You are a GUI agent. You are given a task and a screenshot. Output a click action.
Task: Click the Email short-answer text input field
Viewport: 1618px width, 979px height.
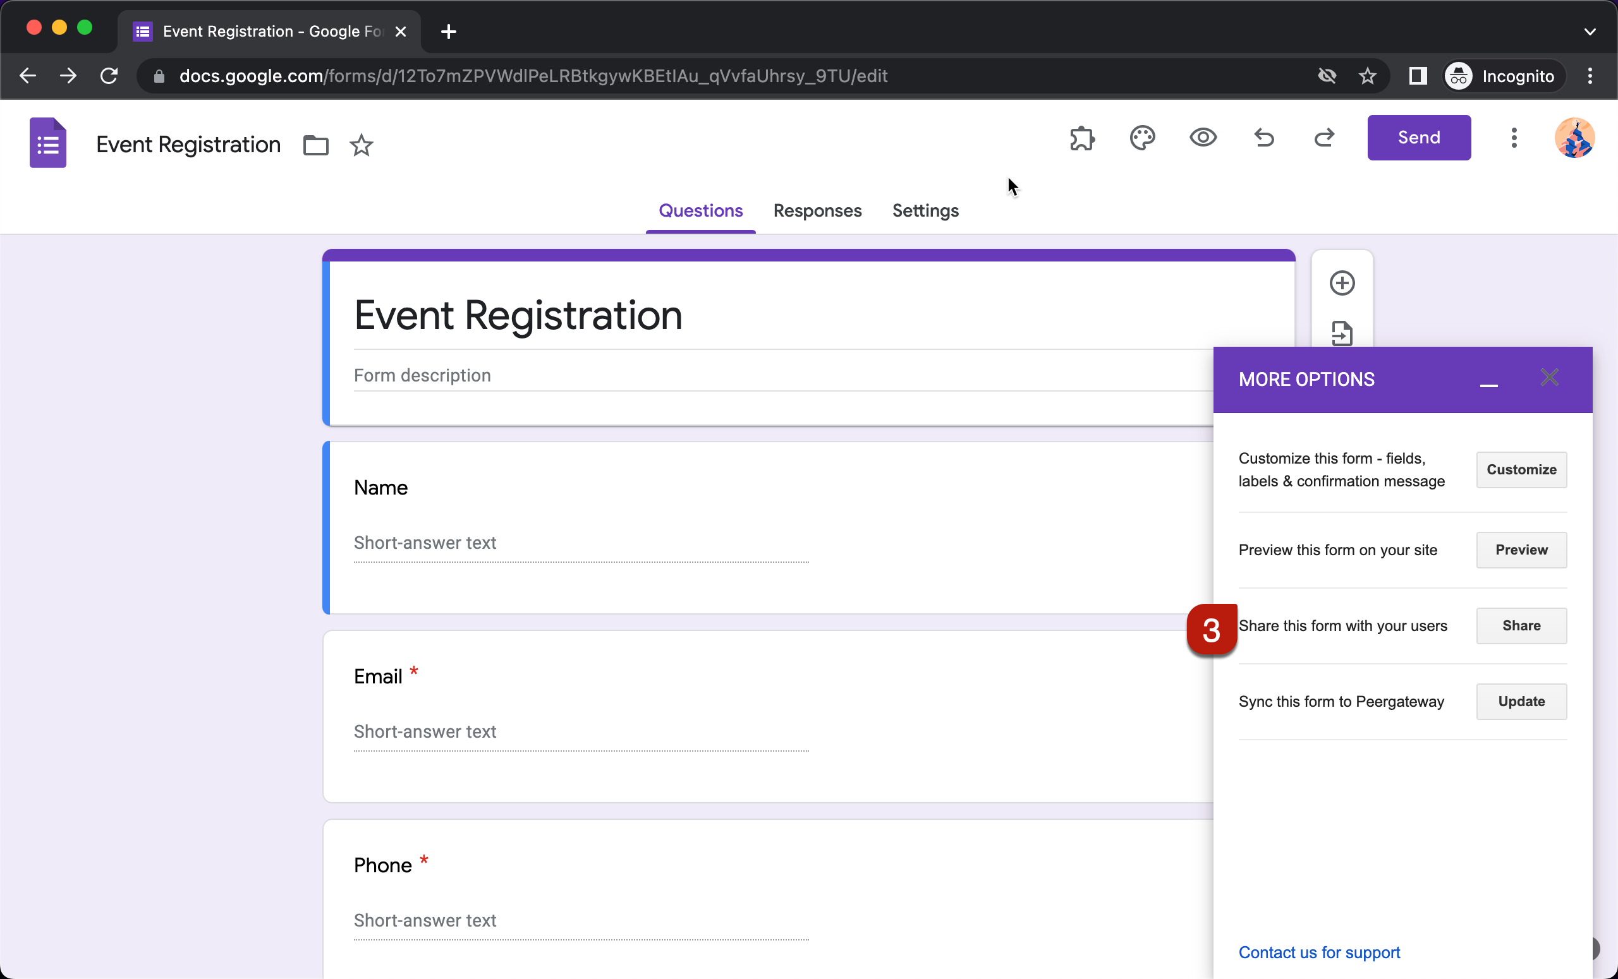pyautogui.click(x=581, y=731)
